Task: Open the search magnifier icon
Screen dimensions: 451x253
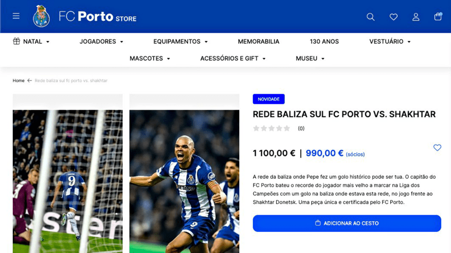Action: click(x=371, y=17)
